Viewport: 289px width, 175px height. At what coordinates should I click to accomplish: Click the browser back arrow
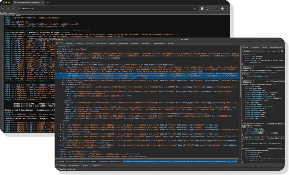pyautogui.click(x=3, y=8)
